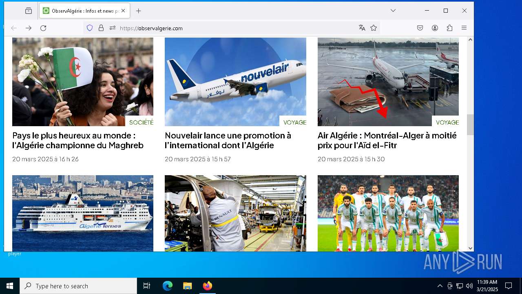
Task: Open VOYAGE category on Air Algérie article
Action: coord(447,122)
